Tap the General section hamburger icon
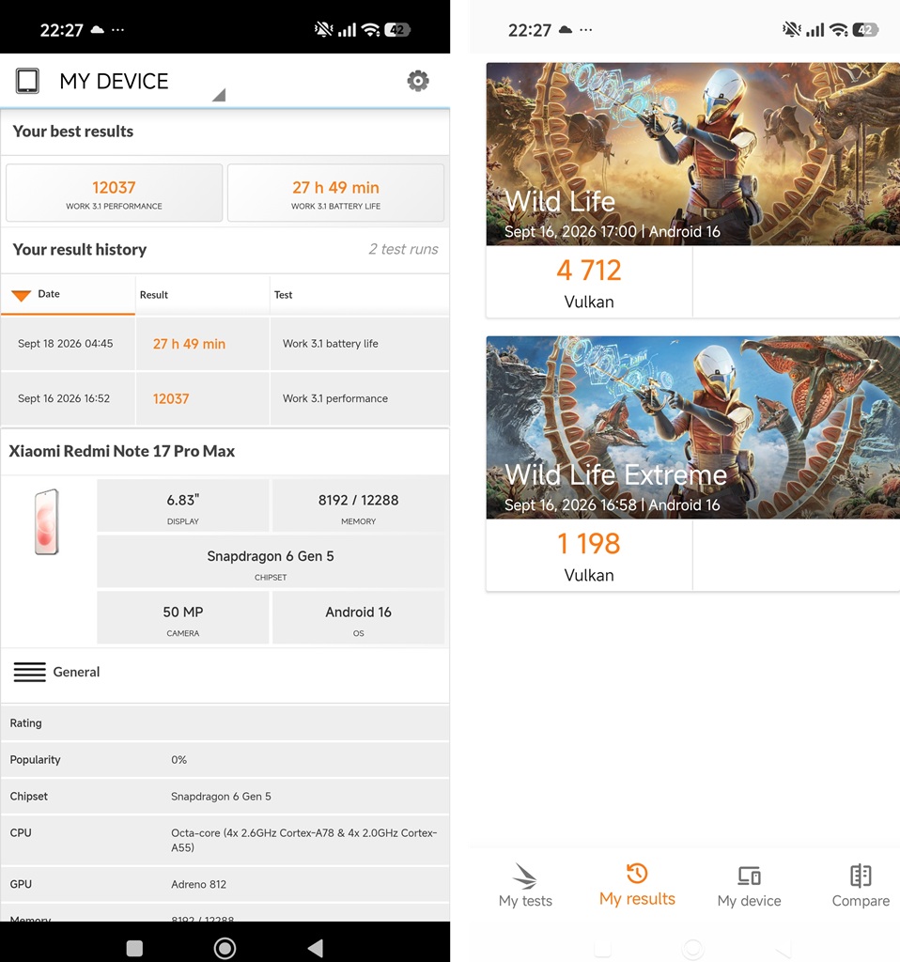Screen dimensions: 900x962 pyautogui.click(x=29, y=672)
